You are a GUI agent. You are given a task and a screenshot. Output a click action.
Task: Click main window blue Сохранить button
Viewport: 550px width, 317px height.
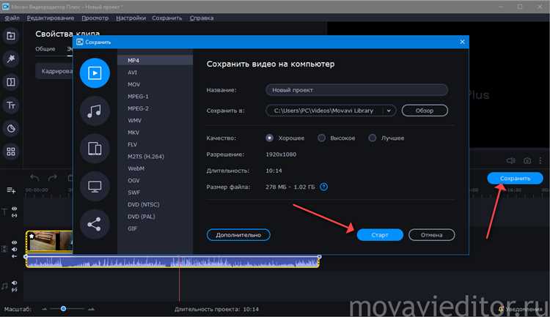tap(515, 179)
